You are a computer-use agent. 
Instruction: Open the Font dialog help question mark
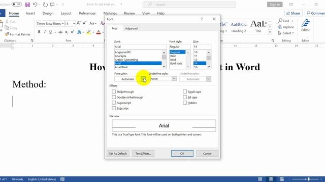click(x=202, y=19)
